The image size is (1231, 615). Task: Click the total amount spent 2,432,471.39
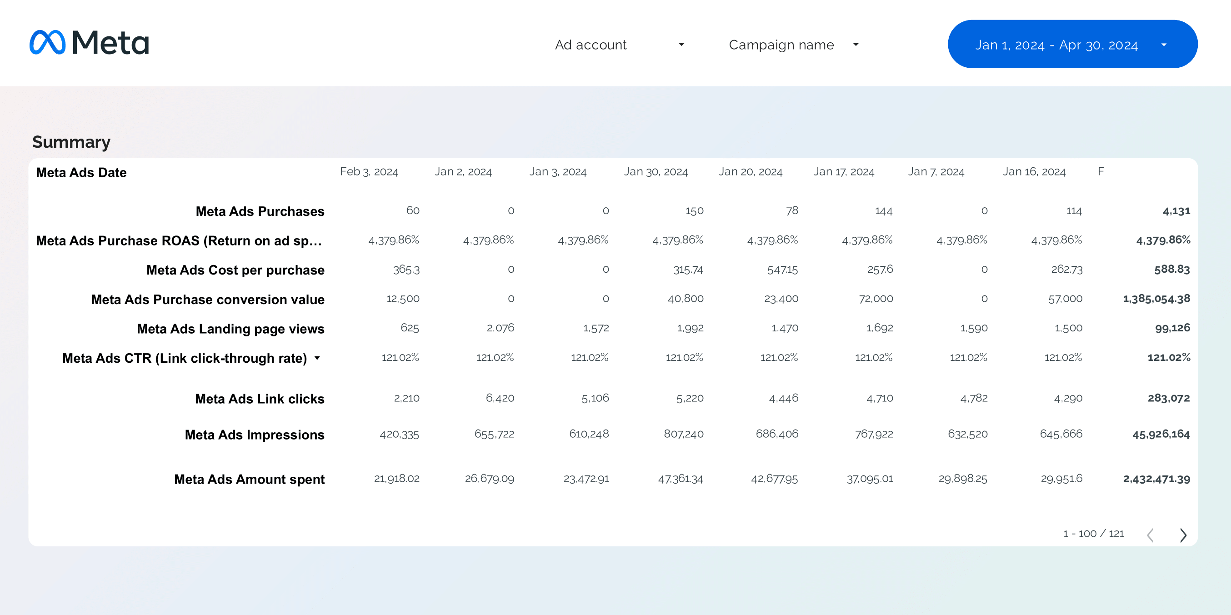pos(1156,479)
